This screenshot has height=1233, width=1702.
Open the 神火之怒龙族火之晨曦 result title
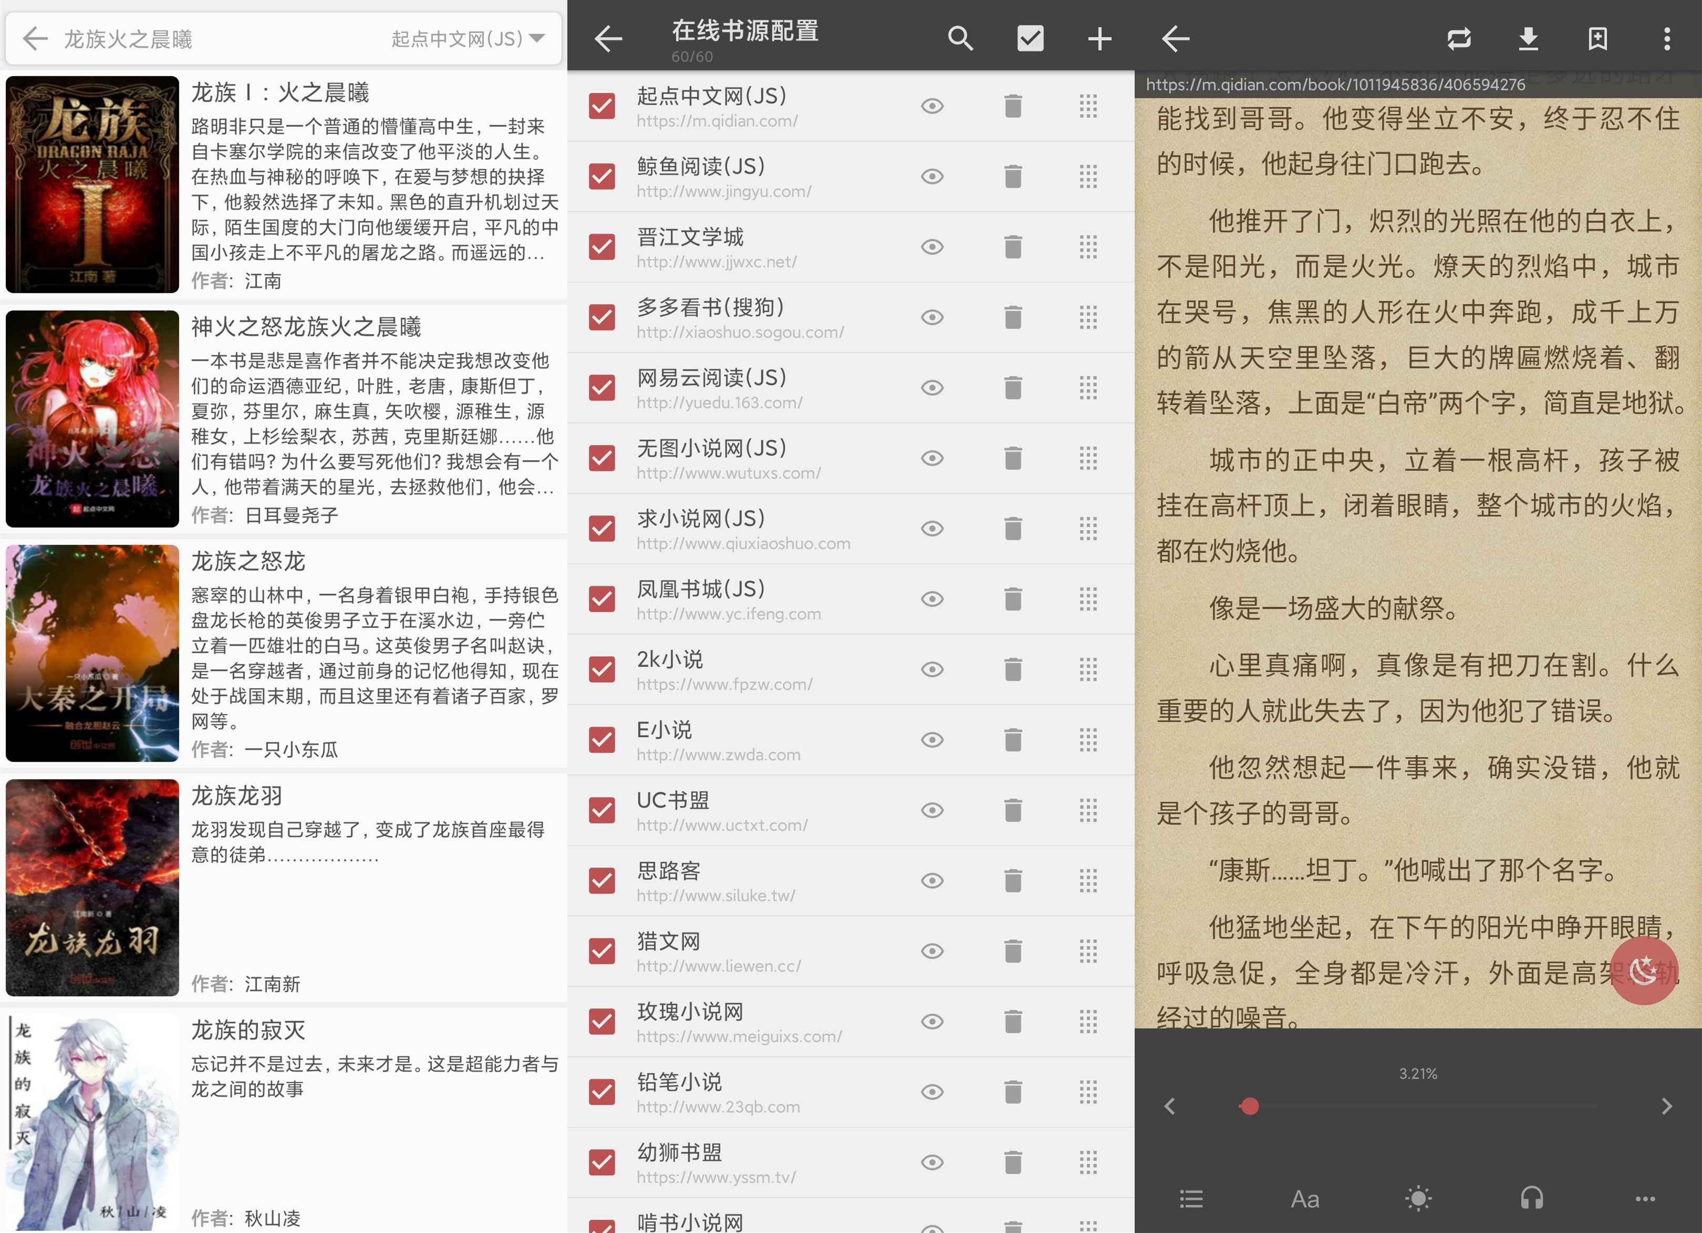pos(306,327)
